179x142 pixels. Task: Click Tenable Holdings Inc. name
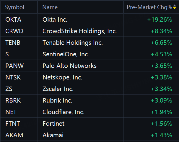pyautogui.click(x=73, y=43)
